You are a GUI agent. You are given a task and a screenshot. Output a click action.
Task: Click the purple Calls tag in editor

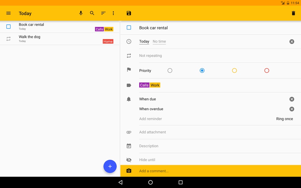144,85
